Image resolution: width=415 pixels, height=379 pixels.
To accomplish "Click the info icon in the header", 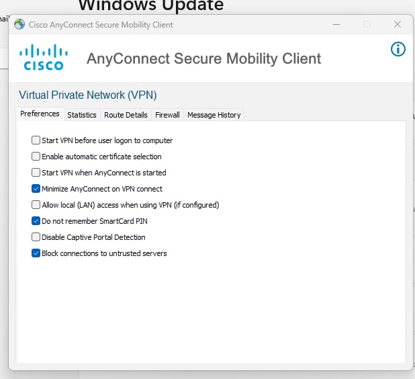I will (398, 49).
